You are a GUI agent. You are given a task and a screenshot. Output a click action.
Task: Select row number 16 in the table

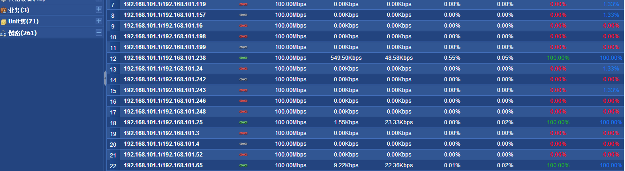[x=113, y=101]
